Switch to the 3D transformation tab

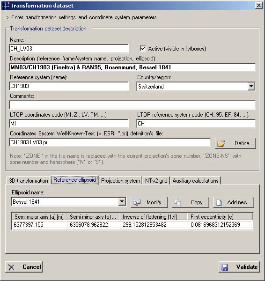tap(29, 181)
